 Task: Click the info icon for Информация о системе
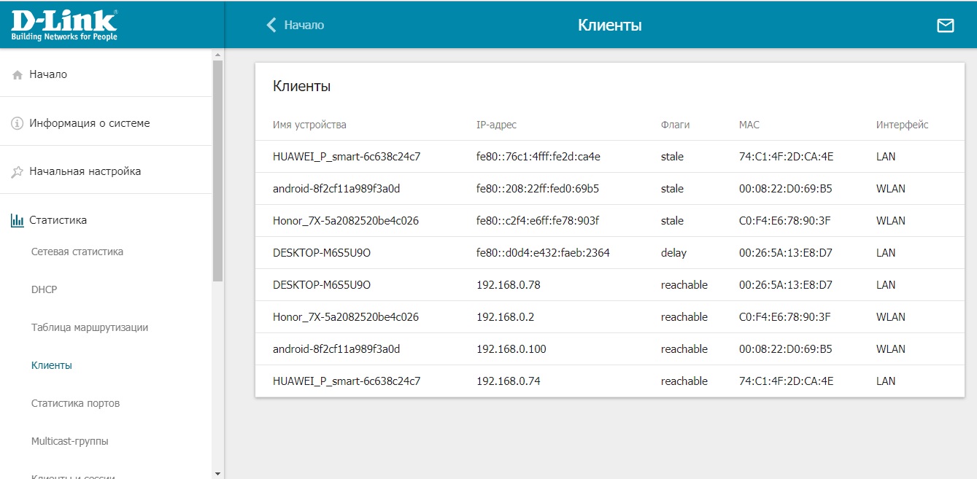tap(18, 123)
